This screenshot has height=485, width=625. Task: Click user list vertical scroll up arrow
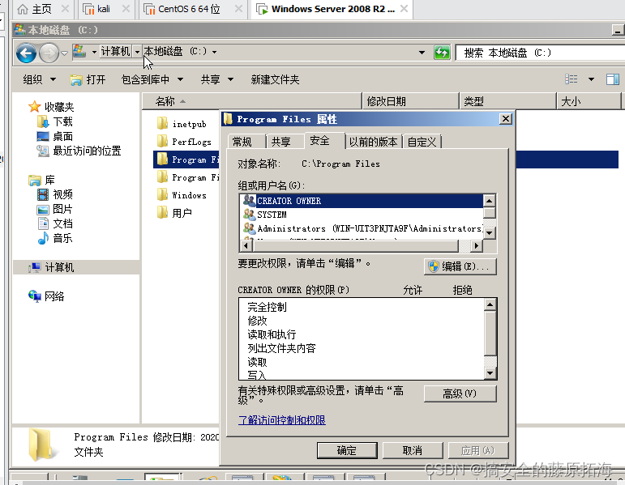click(x=489, y=200)
